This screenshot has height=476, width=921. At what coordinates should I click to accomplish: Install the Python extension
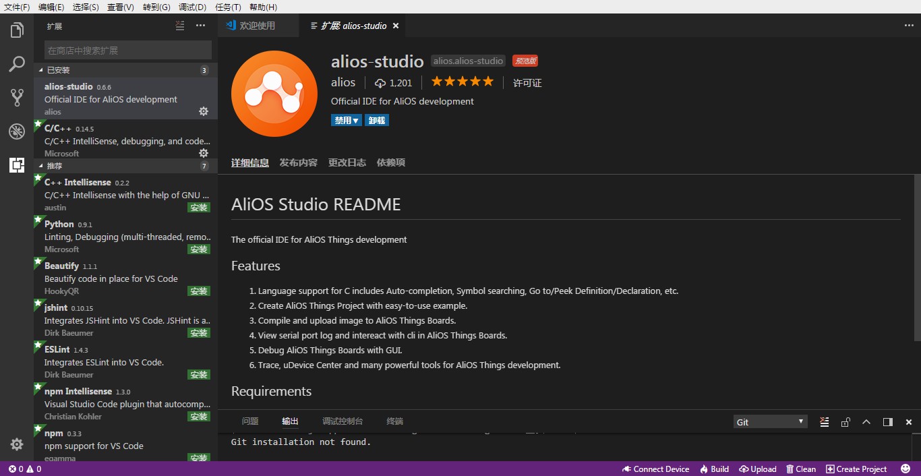click(x=199, y=249)
